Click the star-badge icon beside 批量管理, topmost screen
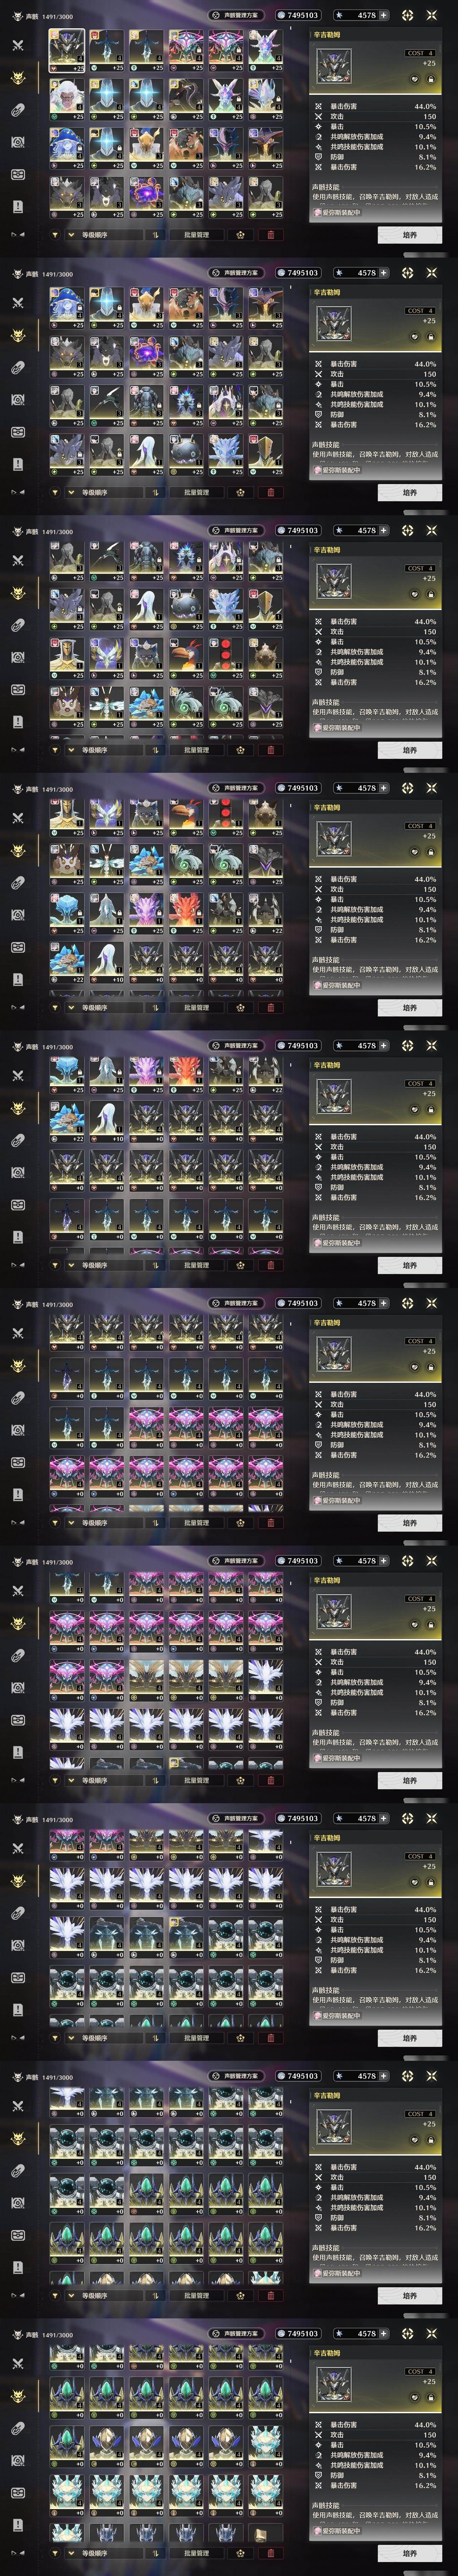458x2576 pixels. pyautogui.click(x=241, y=235)
